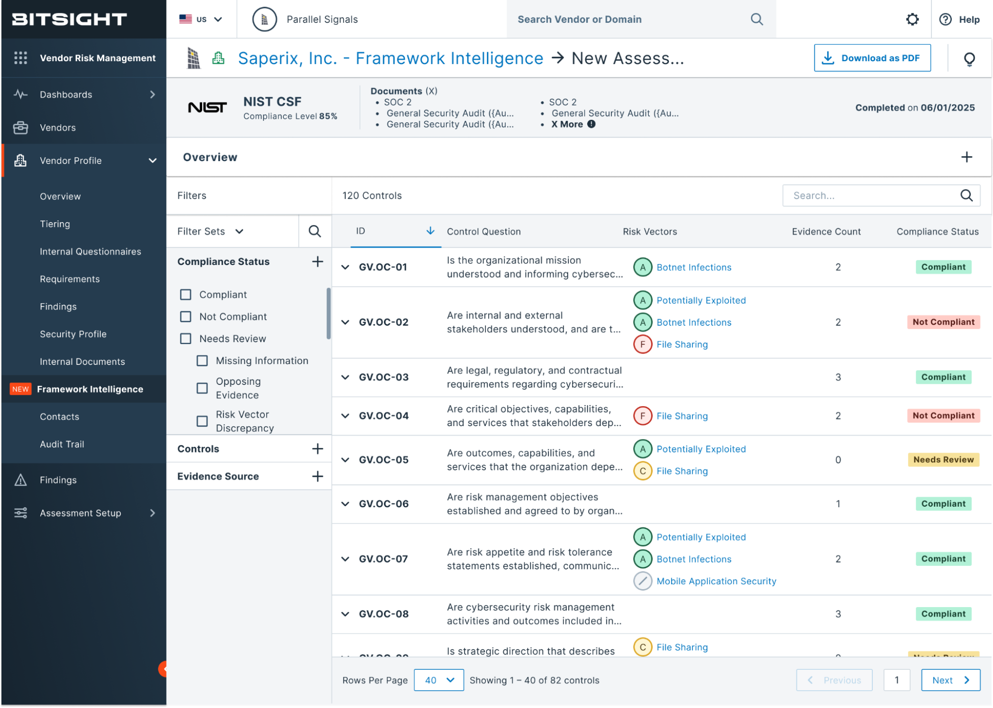Screen dimensions: 993x708
Task: Click the X More info icon
Action: tap(591, 124)
